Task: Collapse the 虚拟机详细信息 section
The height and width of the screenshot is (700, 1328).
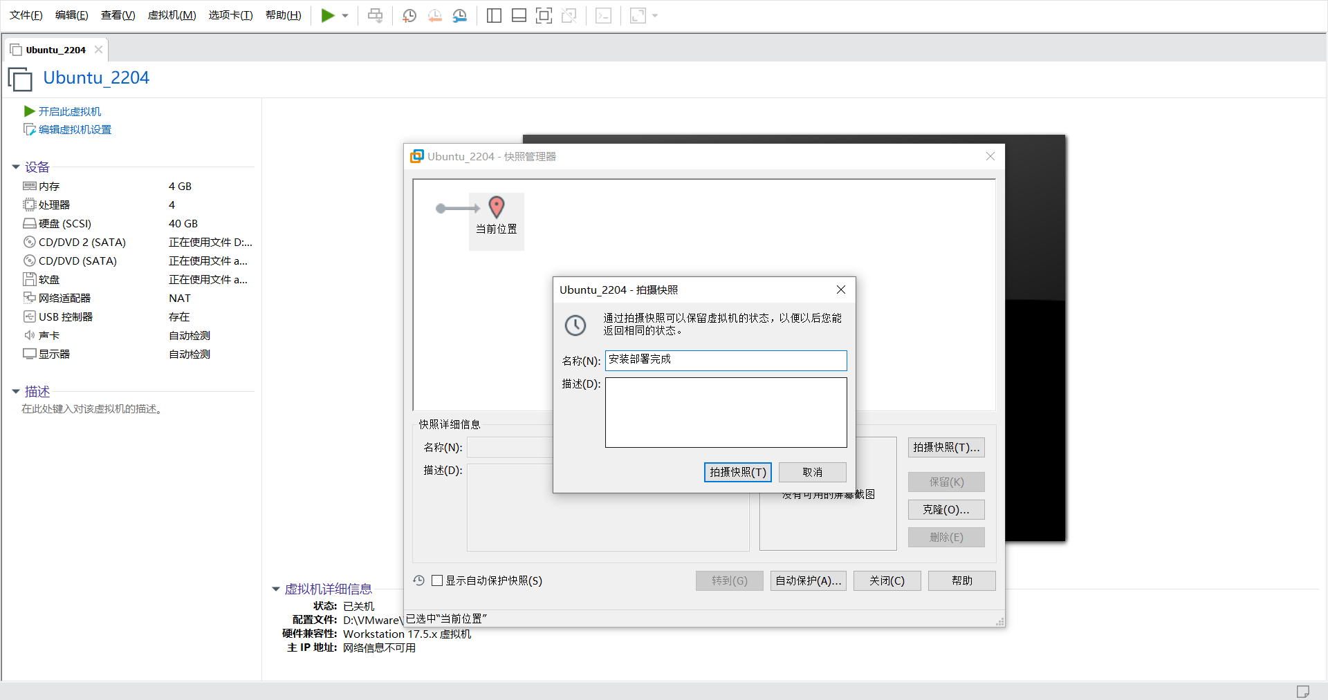Action: point(276,589)
